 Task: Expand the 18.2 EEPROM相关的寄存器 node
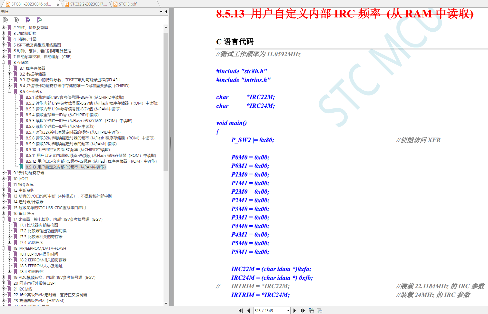click(x=10, y=260)
